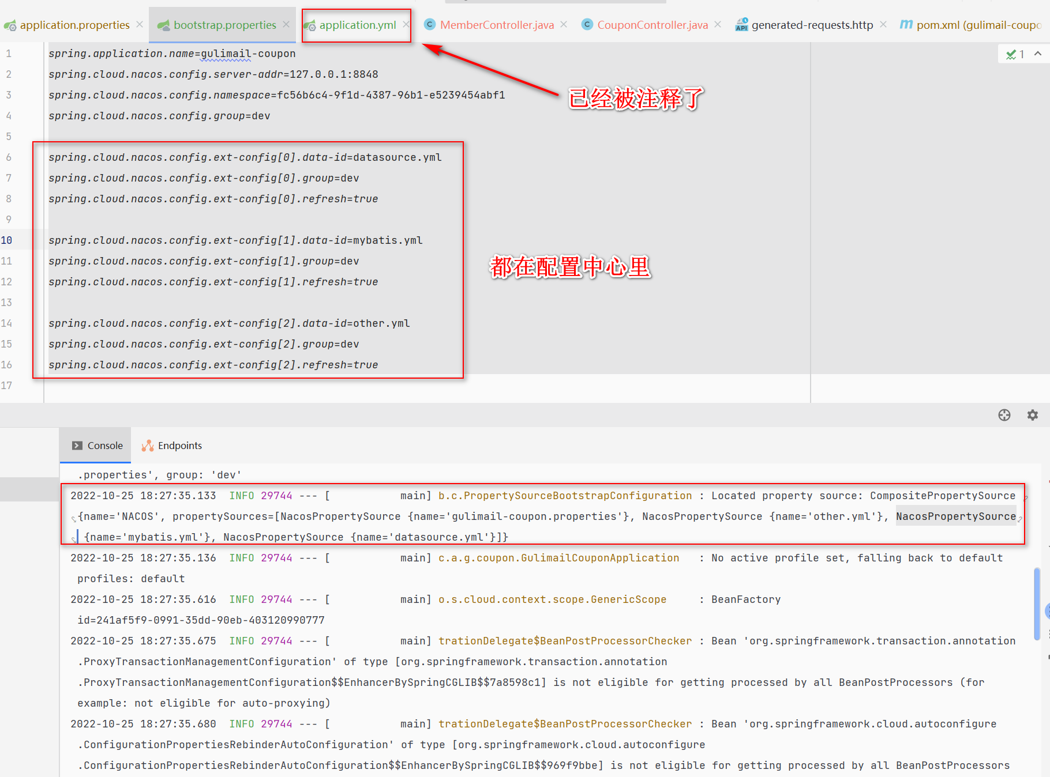The width and height of the screenshot is (1050, 777).
Task: Click the Maven icon of pom.xml
Action: pos(906,24)
